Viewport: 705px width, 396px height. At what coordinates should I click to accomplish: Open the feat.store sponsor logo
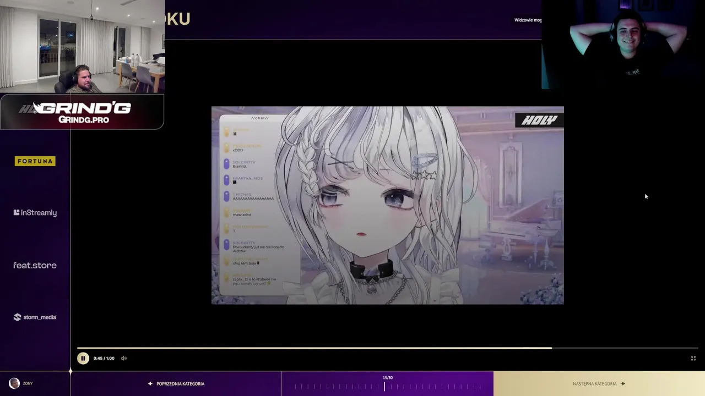point(35,265)
